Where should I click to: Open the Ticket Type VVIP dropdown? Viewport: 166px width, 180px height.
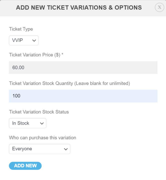[24, 40]
